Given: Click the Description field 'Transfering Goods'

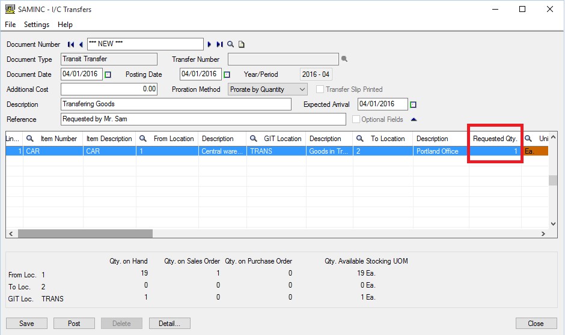Looking at the screenshot, I should point(176,104).
